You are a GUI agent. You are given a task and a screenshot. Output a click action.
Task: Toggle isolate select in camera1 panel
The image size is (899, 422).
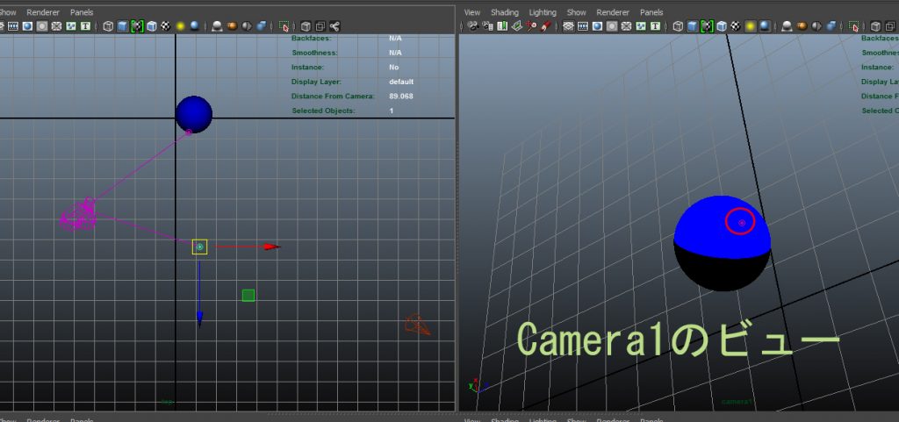[854, 26]
